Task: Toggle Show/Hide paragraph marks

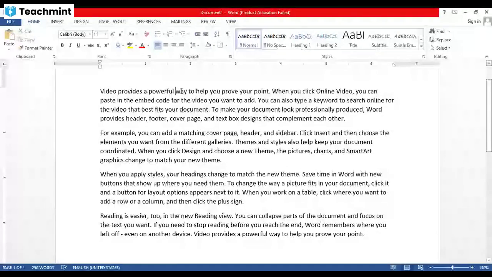Action: [228, 34]
